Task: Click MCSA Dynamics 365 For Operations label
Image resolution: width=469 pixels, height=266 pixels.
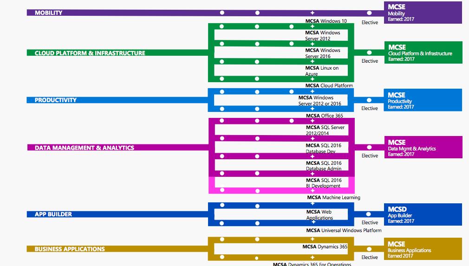Action: click(312, 264)
